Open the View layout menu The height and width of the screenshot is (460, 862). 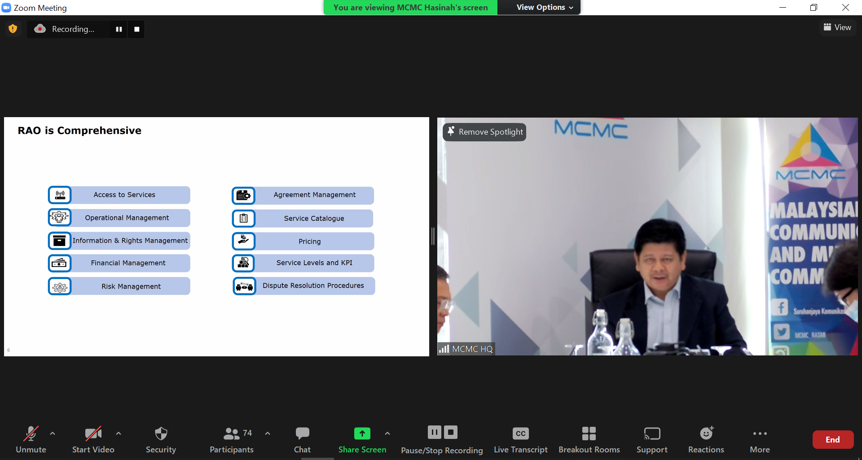point(837,27)
